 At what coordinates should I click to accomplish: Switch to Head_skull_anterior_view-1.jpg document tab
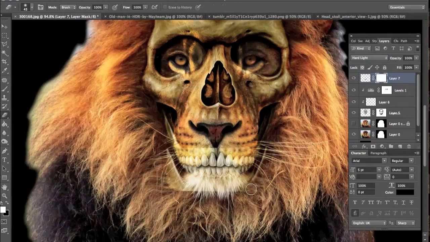tap(363, 16)
